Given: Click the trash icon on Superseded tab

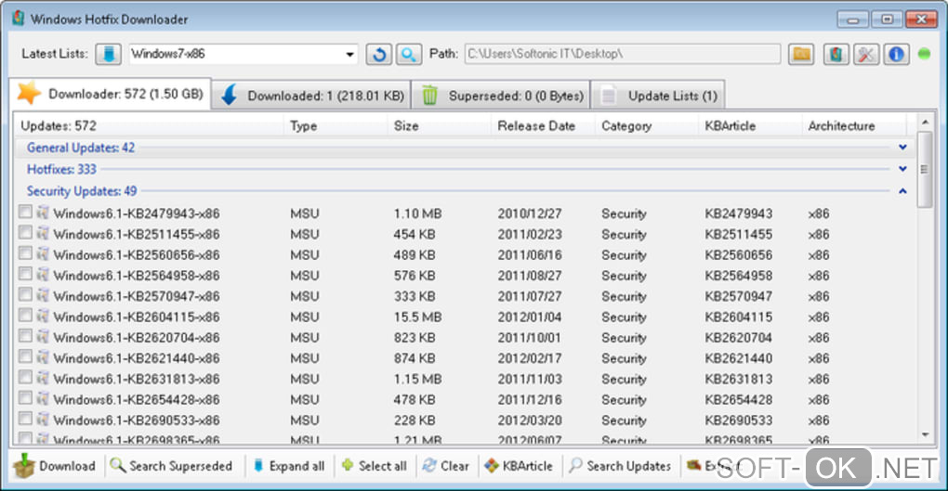Looking at the screenshot, I should (429, 96).
